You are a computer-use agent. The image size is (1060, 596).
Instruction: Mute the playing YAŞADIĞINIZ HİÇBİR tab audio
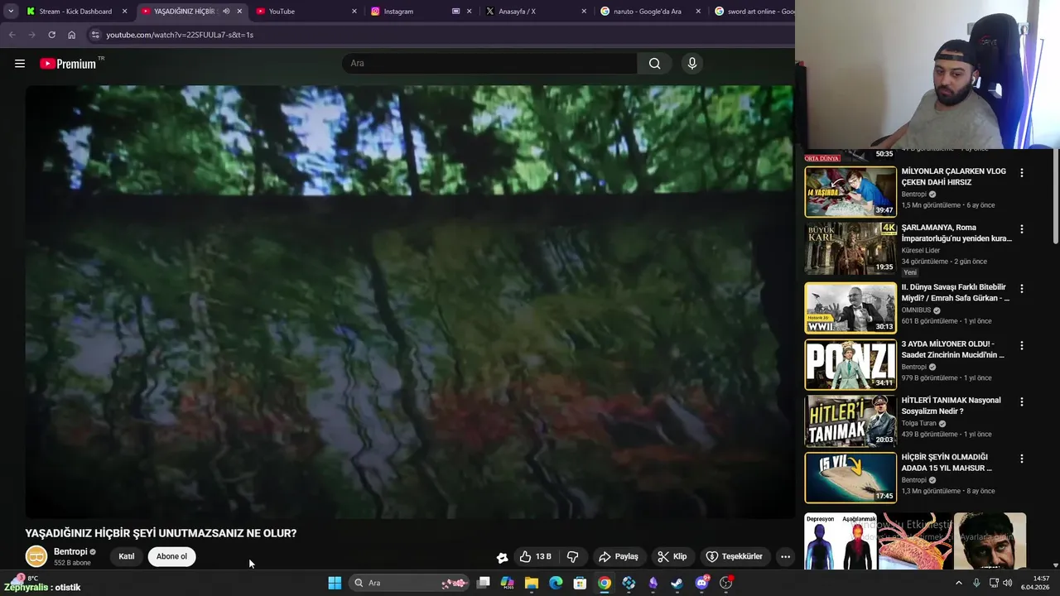point(226,12)
